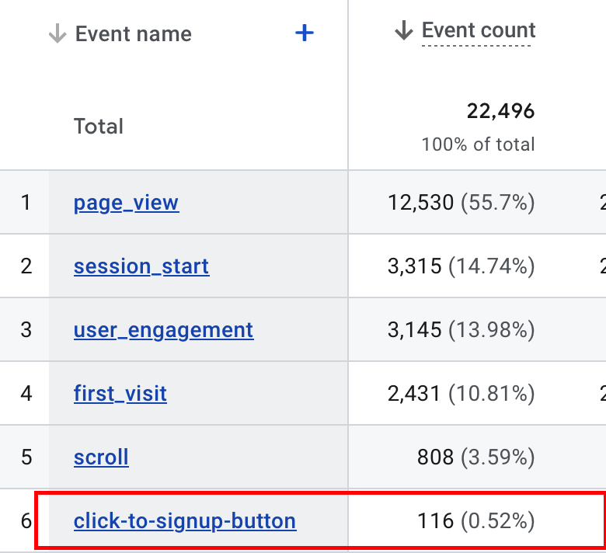Viewport: 606px width, 553px height.
Task: Click the 22,496 total event count value
Action: (500, 111)
